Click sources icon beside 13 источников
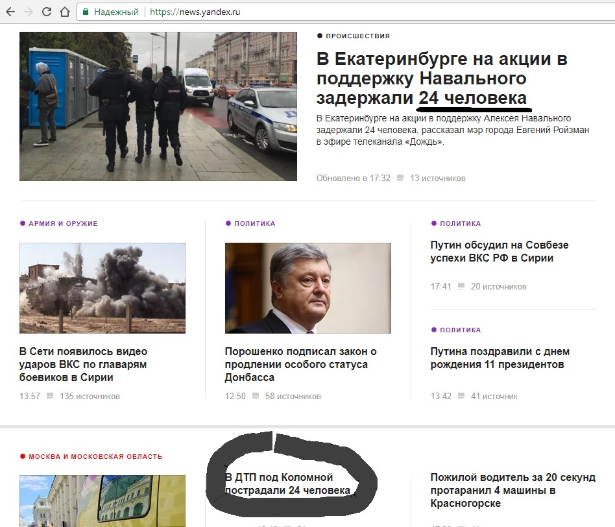This screenshot has width=615, height=527. (x=400, y=178)
